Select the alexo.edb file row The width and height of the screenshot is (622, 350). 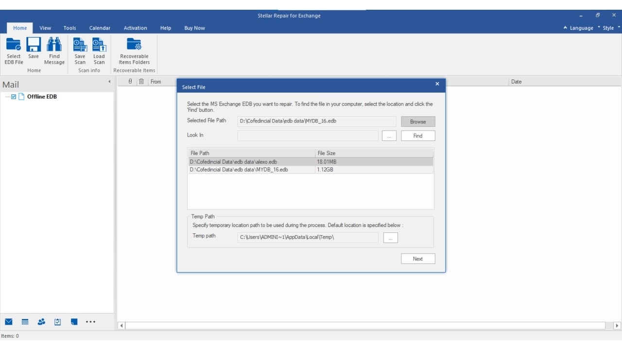[x=252, y=161]
